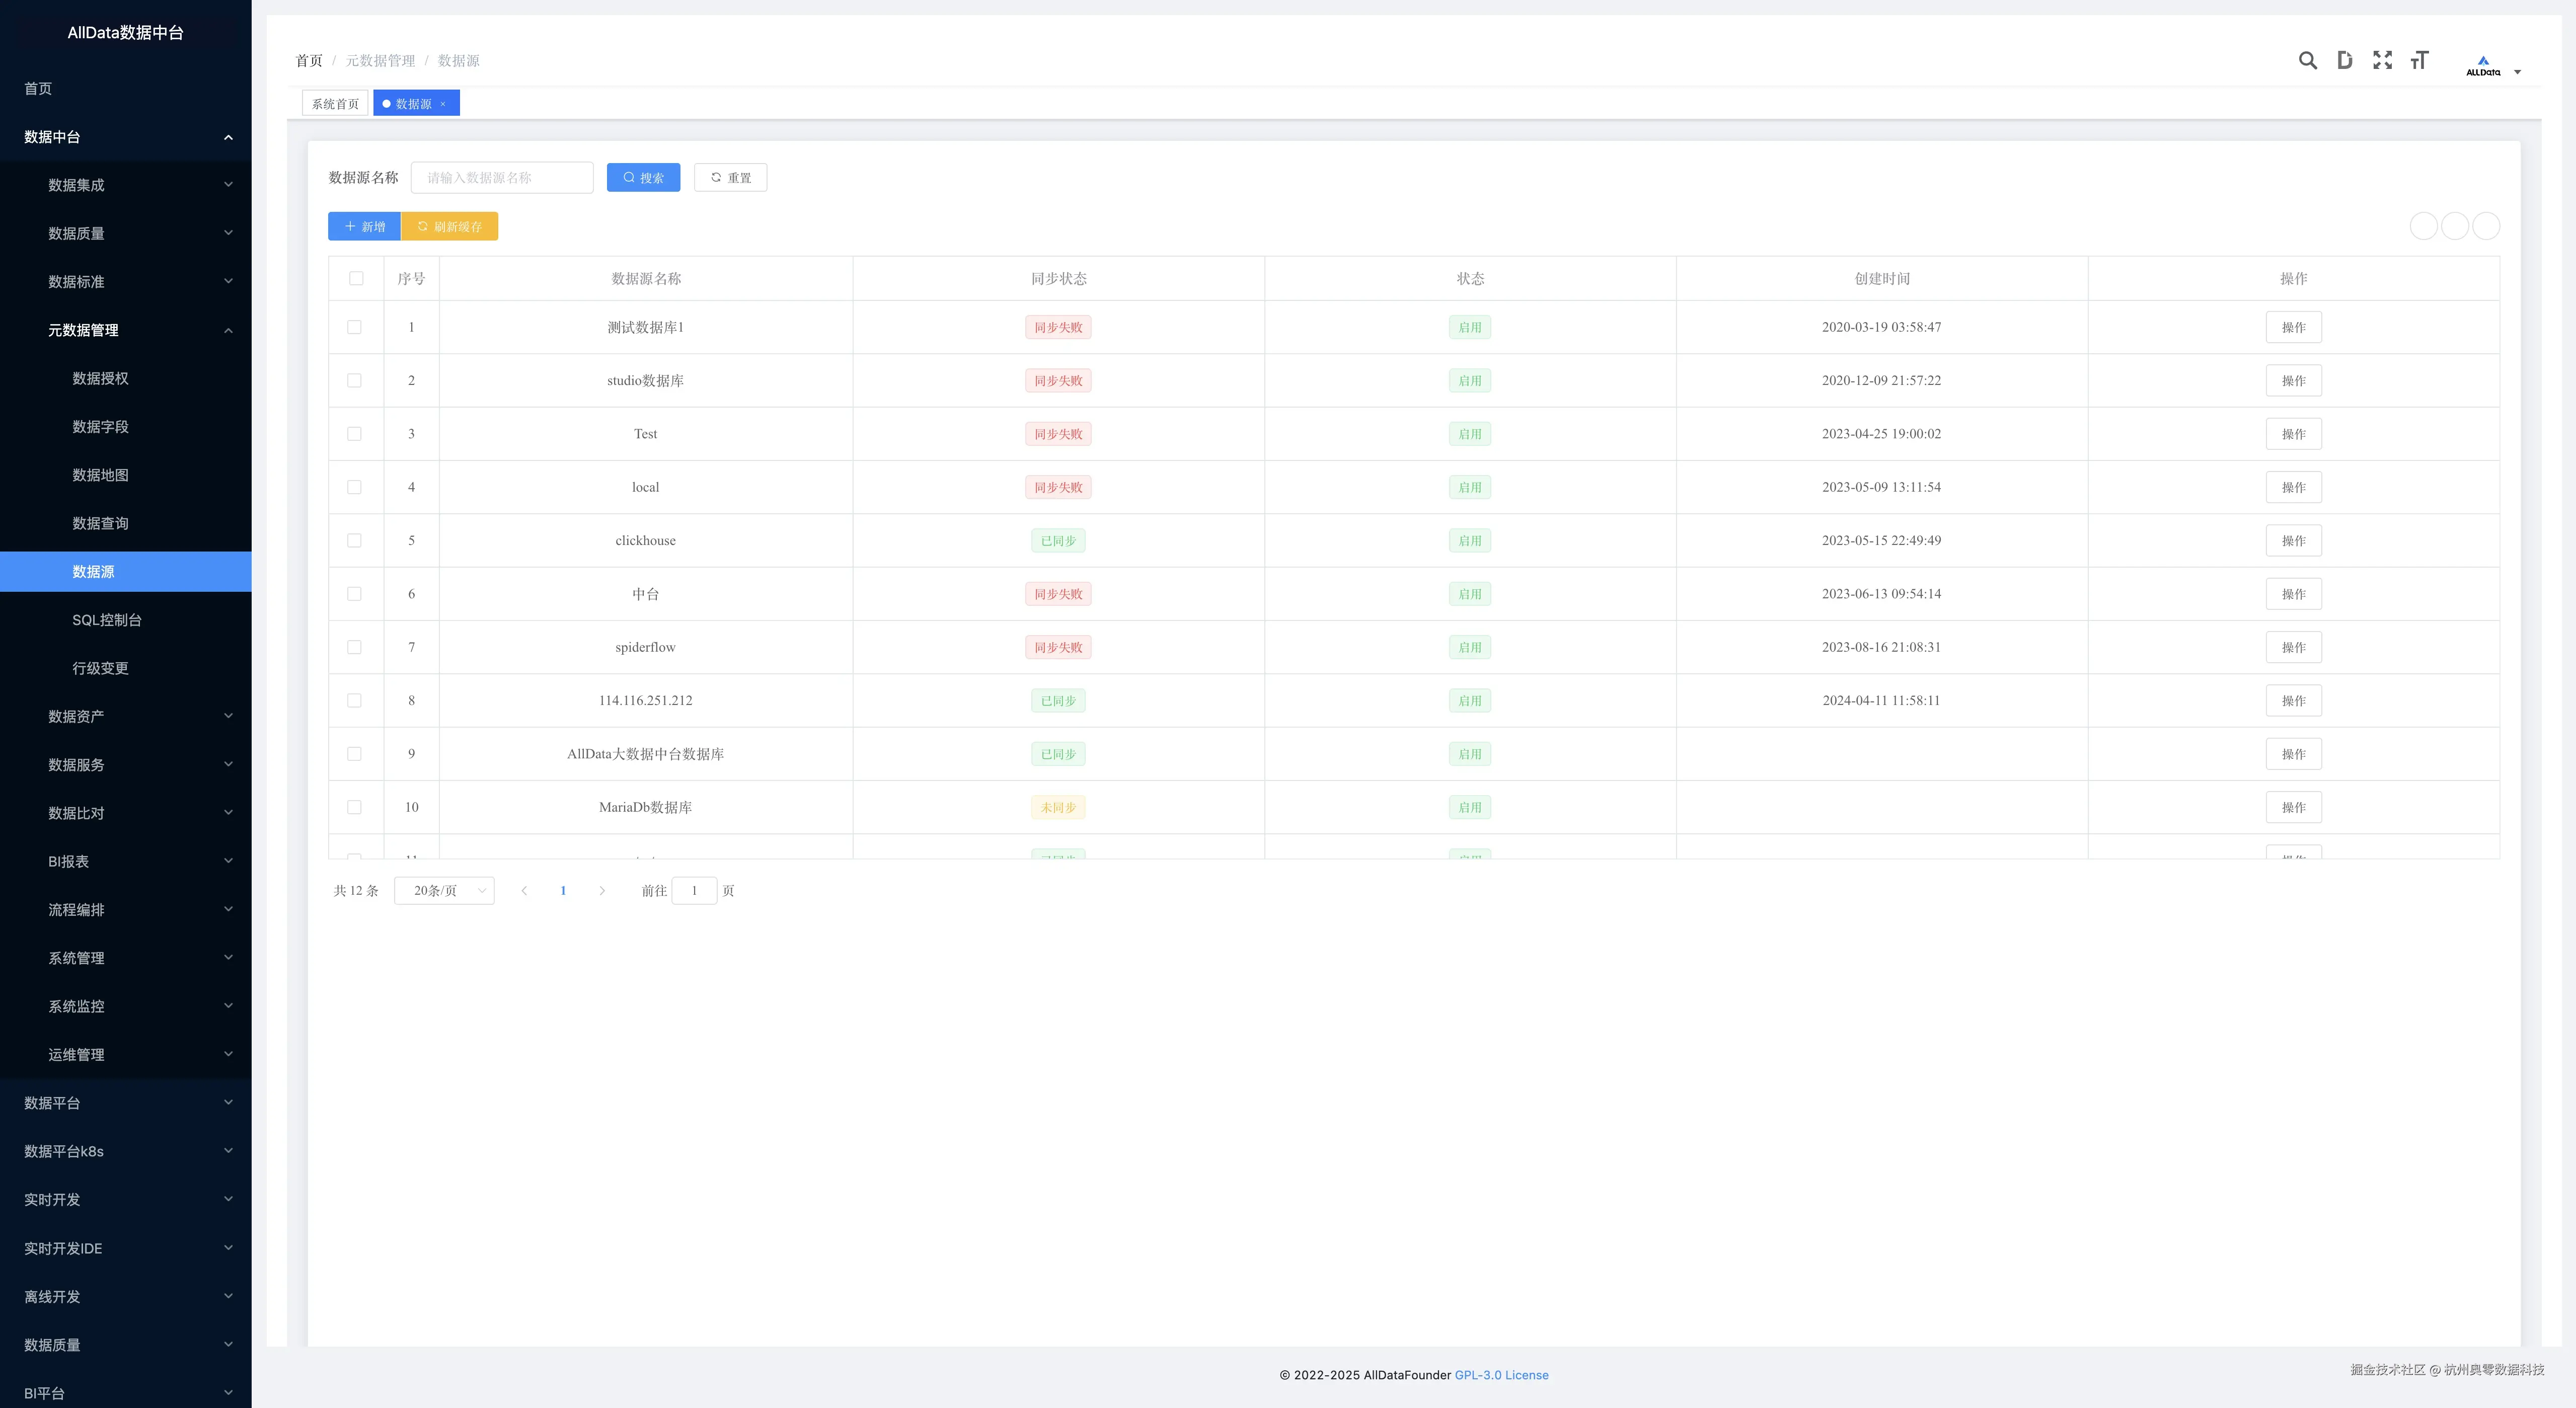Viewport: 2576px width, 1408px height.
Task: Click the blue 搜索 button
Action: point(643,178)
